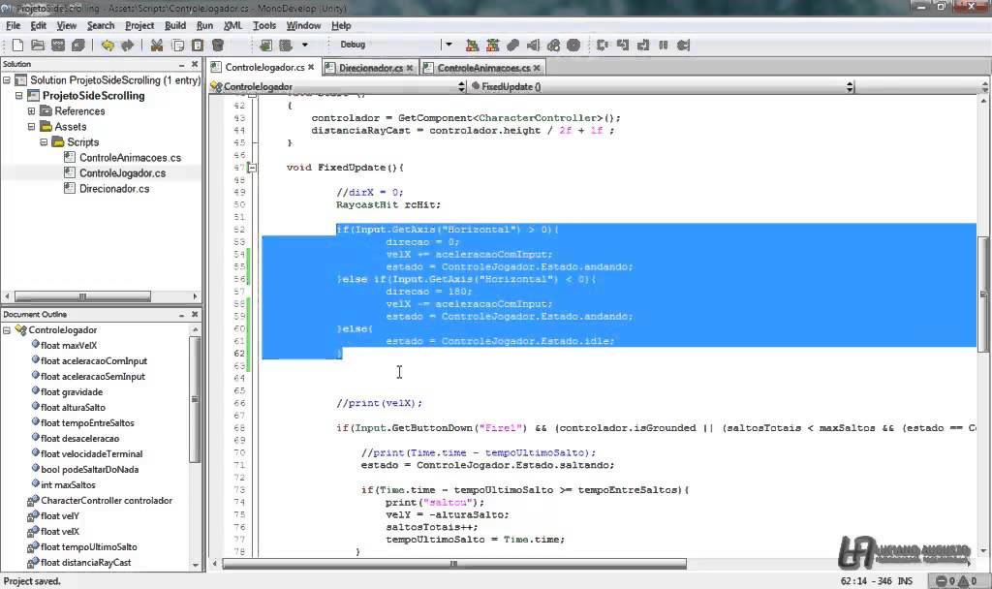Select ControleAnimacoes.cs in Solution tree

point(130,158)
